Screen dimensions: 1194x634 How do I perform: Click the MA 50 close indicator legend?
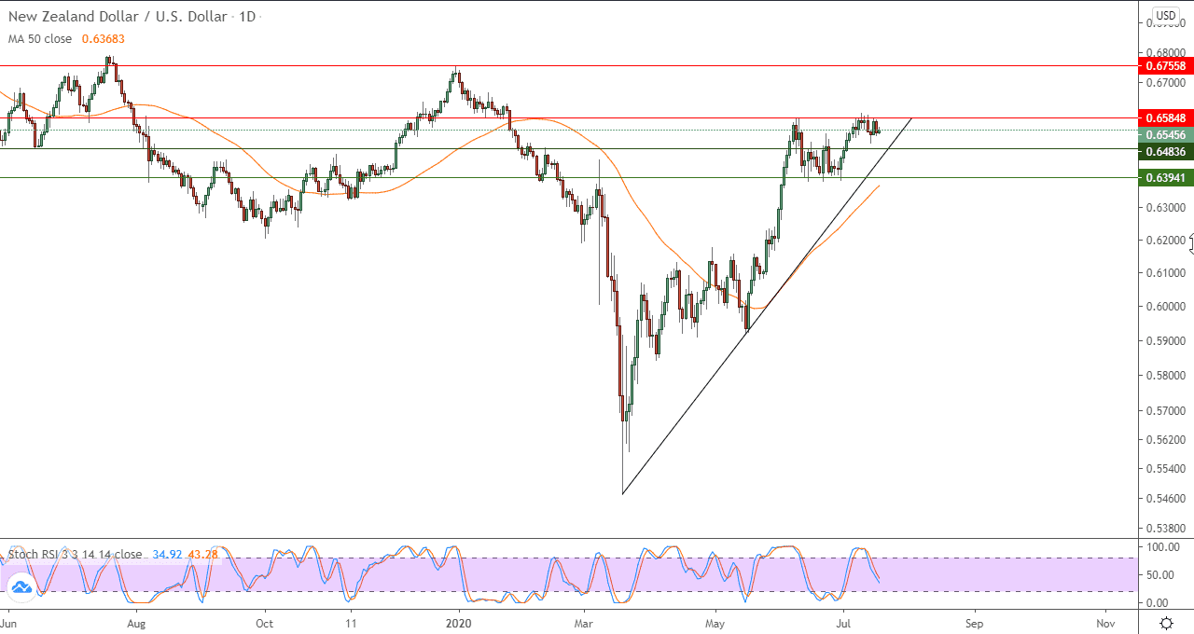(42, 39)
